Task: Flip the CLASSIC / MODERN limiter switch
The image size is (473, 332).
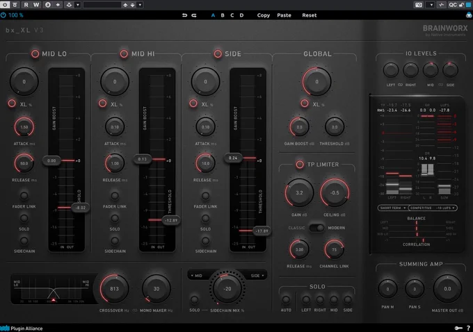Action: pos(316,228)
